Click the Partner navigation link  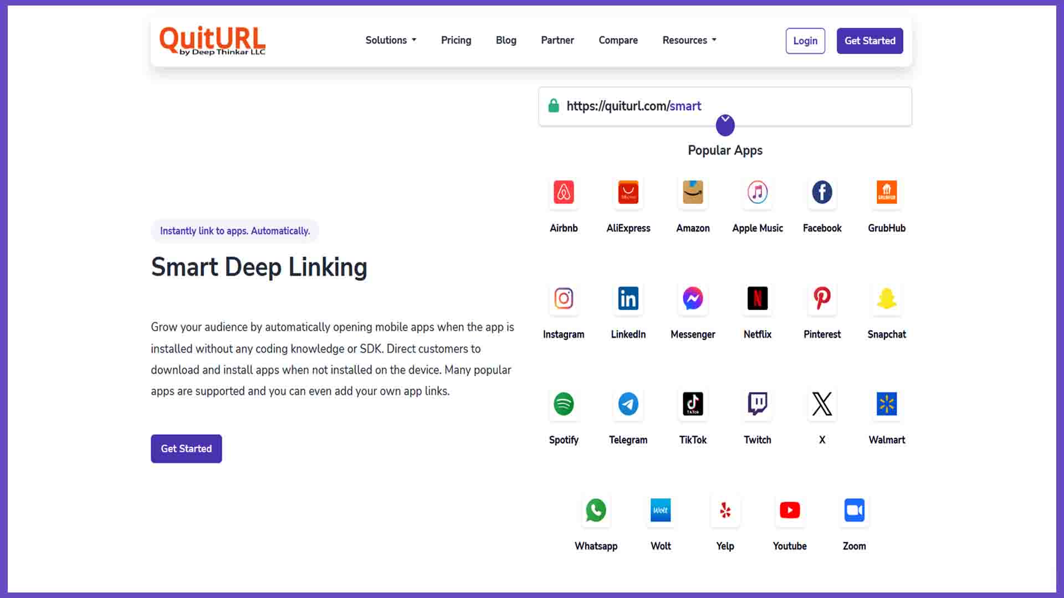[x=557, y=40]
